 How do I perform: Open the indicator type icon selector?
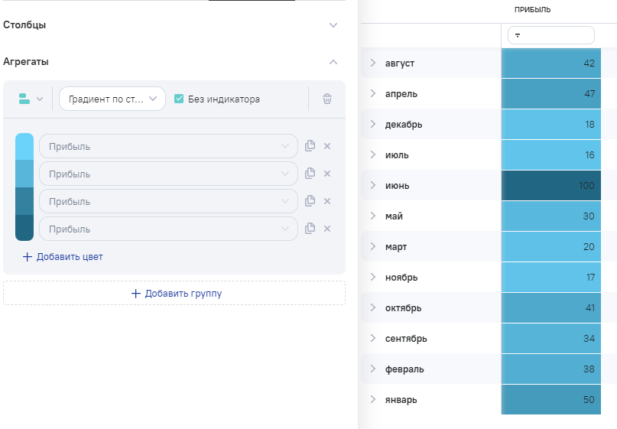point(31,99)
